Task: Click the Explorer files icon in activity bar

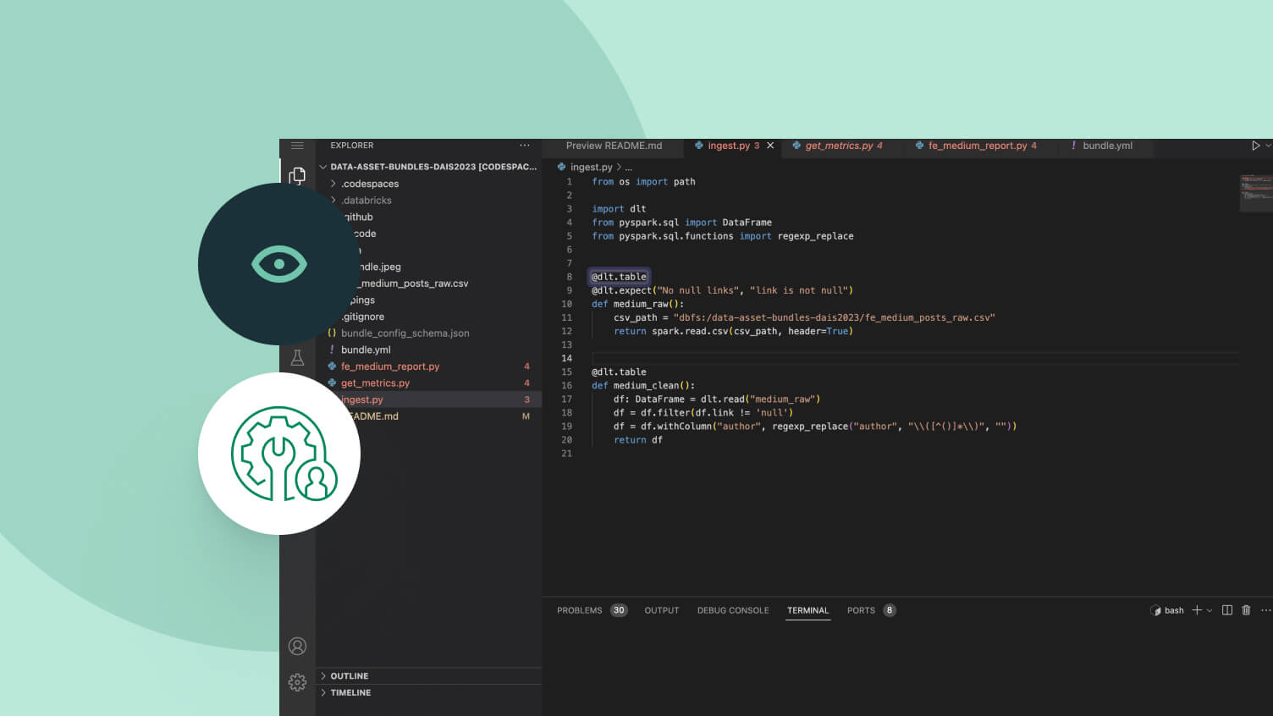Action: (x=297, y=175)
